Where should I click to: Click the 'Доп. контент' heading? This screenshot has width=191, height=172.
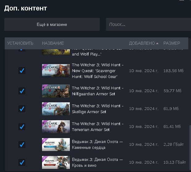pyautogui.click(x=26, y=8)
